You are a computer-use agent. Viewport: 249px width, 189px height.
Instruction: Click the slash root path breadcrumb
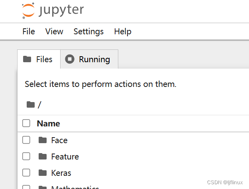point(39,104)
